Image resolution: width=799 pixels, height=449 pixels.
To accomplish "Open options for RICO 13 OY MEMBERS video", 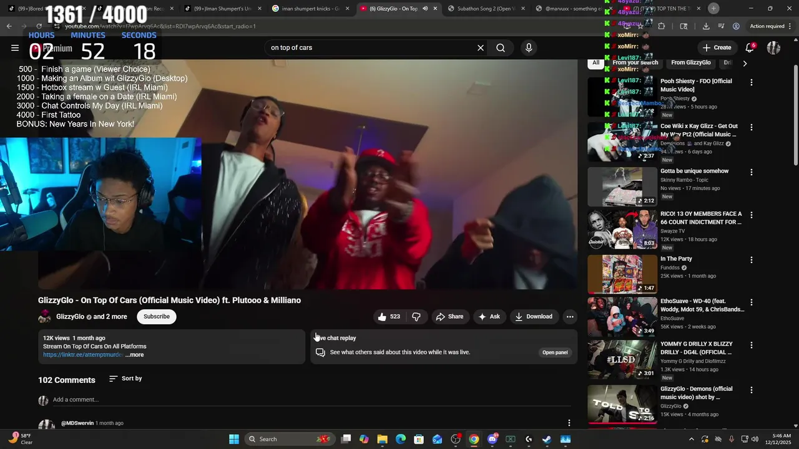I will pos(752,215).
